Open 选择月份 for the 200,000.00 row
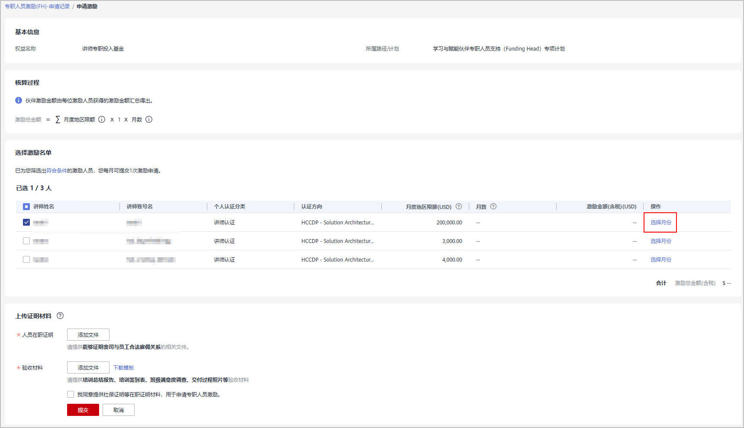This screenshot has width=744, height=428. tap(660, 223)
